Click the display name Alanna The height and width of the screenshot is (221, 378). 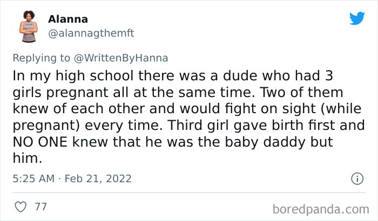point(68,19)
